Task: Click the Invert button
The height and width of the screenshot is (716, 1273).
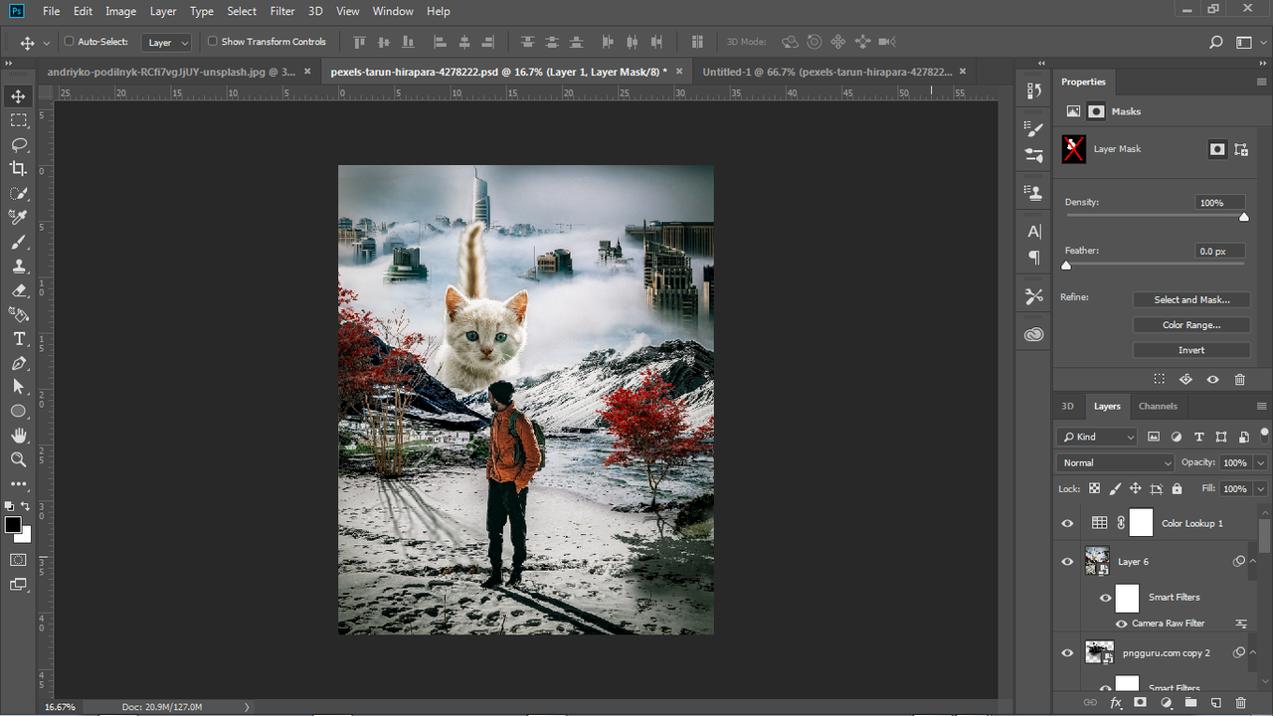Action: pos(1191,350)
